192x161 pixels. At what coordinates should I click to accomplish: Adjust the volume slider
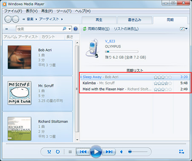138,152
